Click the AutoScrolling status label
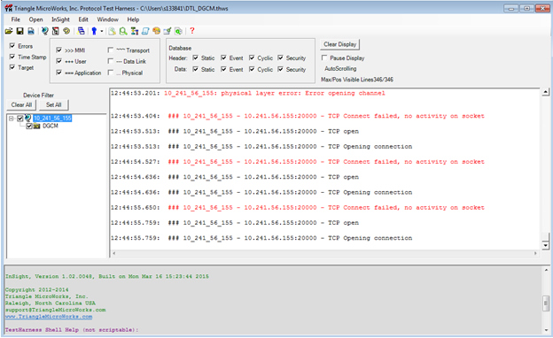This screenshot has width=553, height=338. click(x=340, y=69)
